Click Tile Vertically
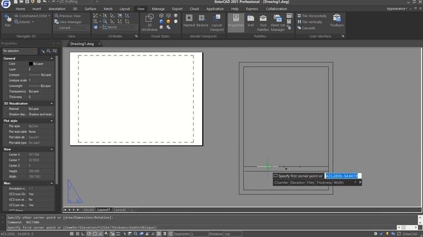Image resolution: width=423 pixels, height=237 pixels. click(310, 22)
